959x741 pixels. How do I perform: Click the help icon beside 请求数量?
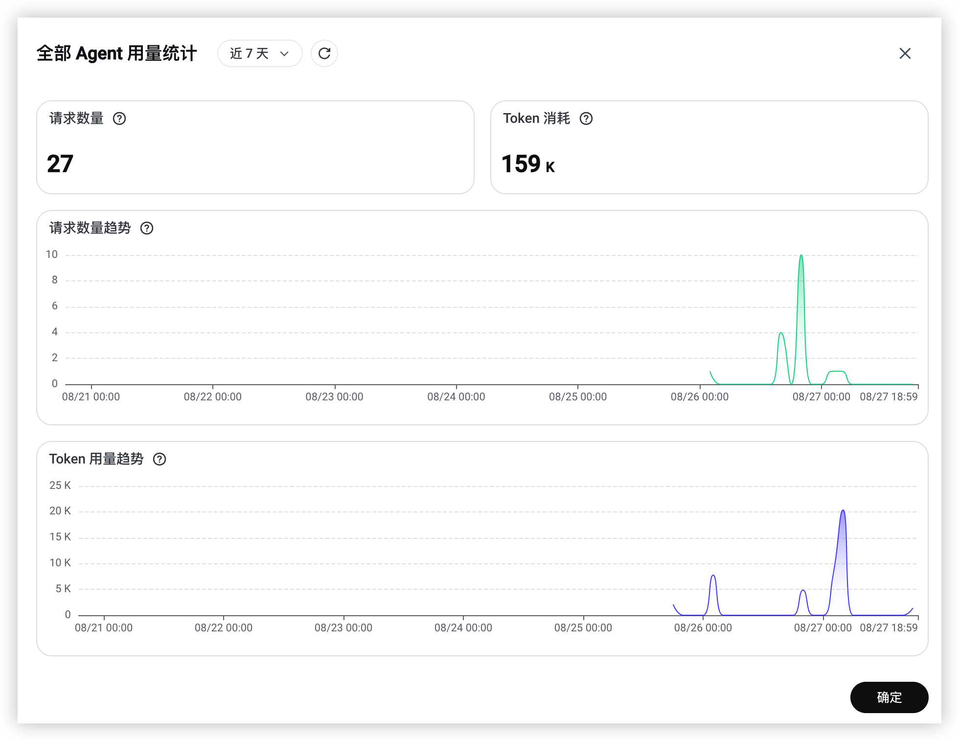point(119,118)
